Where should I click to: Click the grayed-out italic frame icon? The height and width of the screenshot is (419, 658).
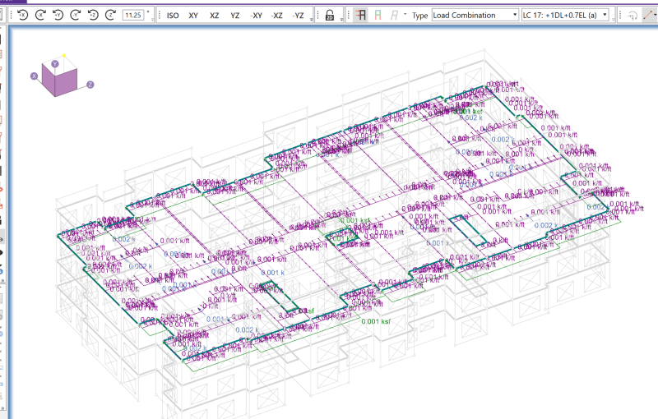tap(395, 15)
